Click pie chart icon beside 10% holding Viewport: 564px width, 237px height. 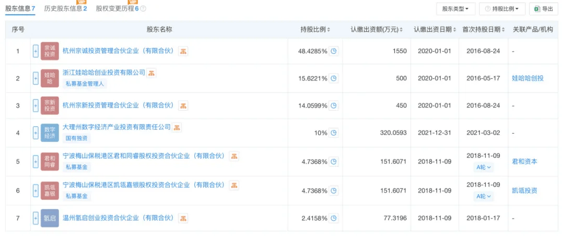click(x=334, y=133)
